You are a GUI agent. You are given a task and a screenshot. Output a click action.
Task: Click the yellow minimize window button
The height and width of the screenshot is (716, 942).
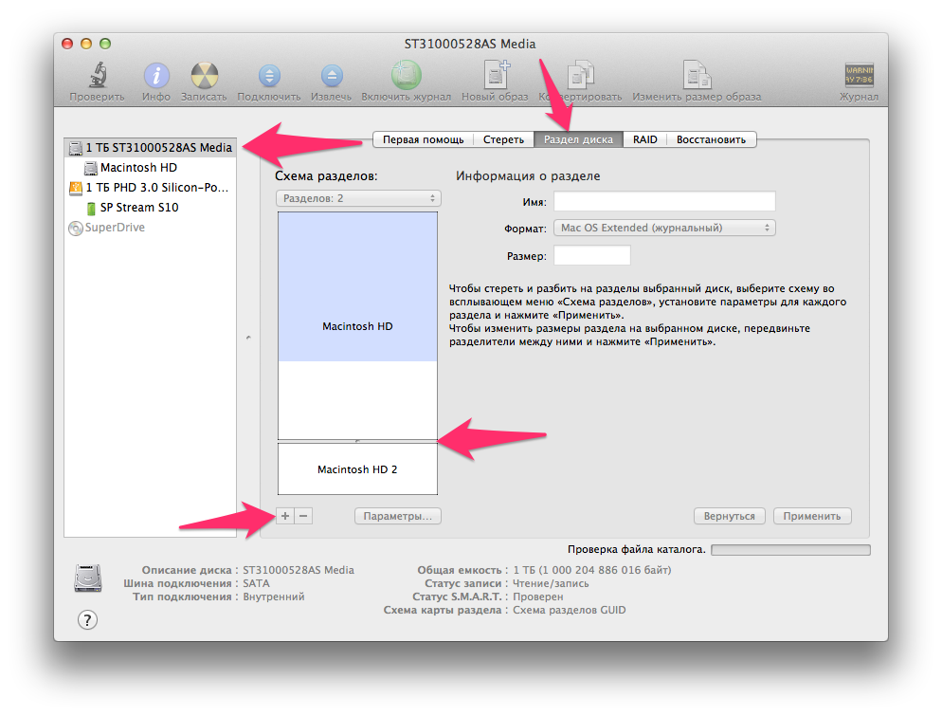tap(86, 44)
